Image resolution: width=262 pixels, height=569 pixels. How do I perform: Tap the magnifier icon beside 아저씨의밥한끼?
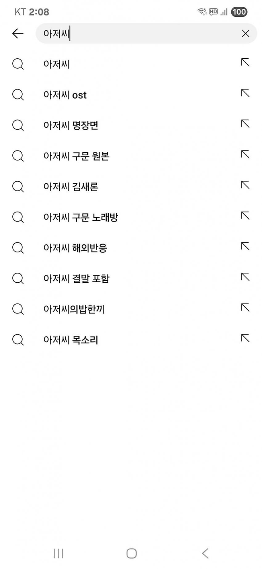[18, 309]
